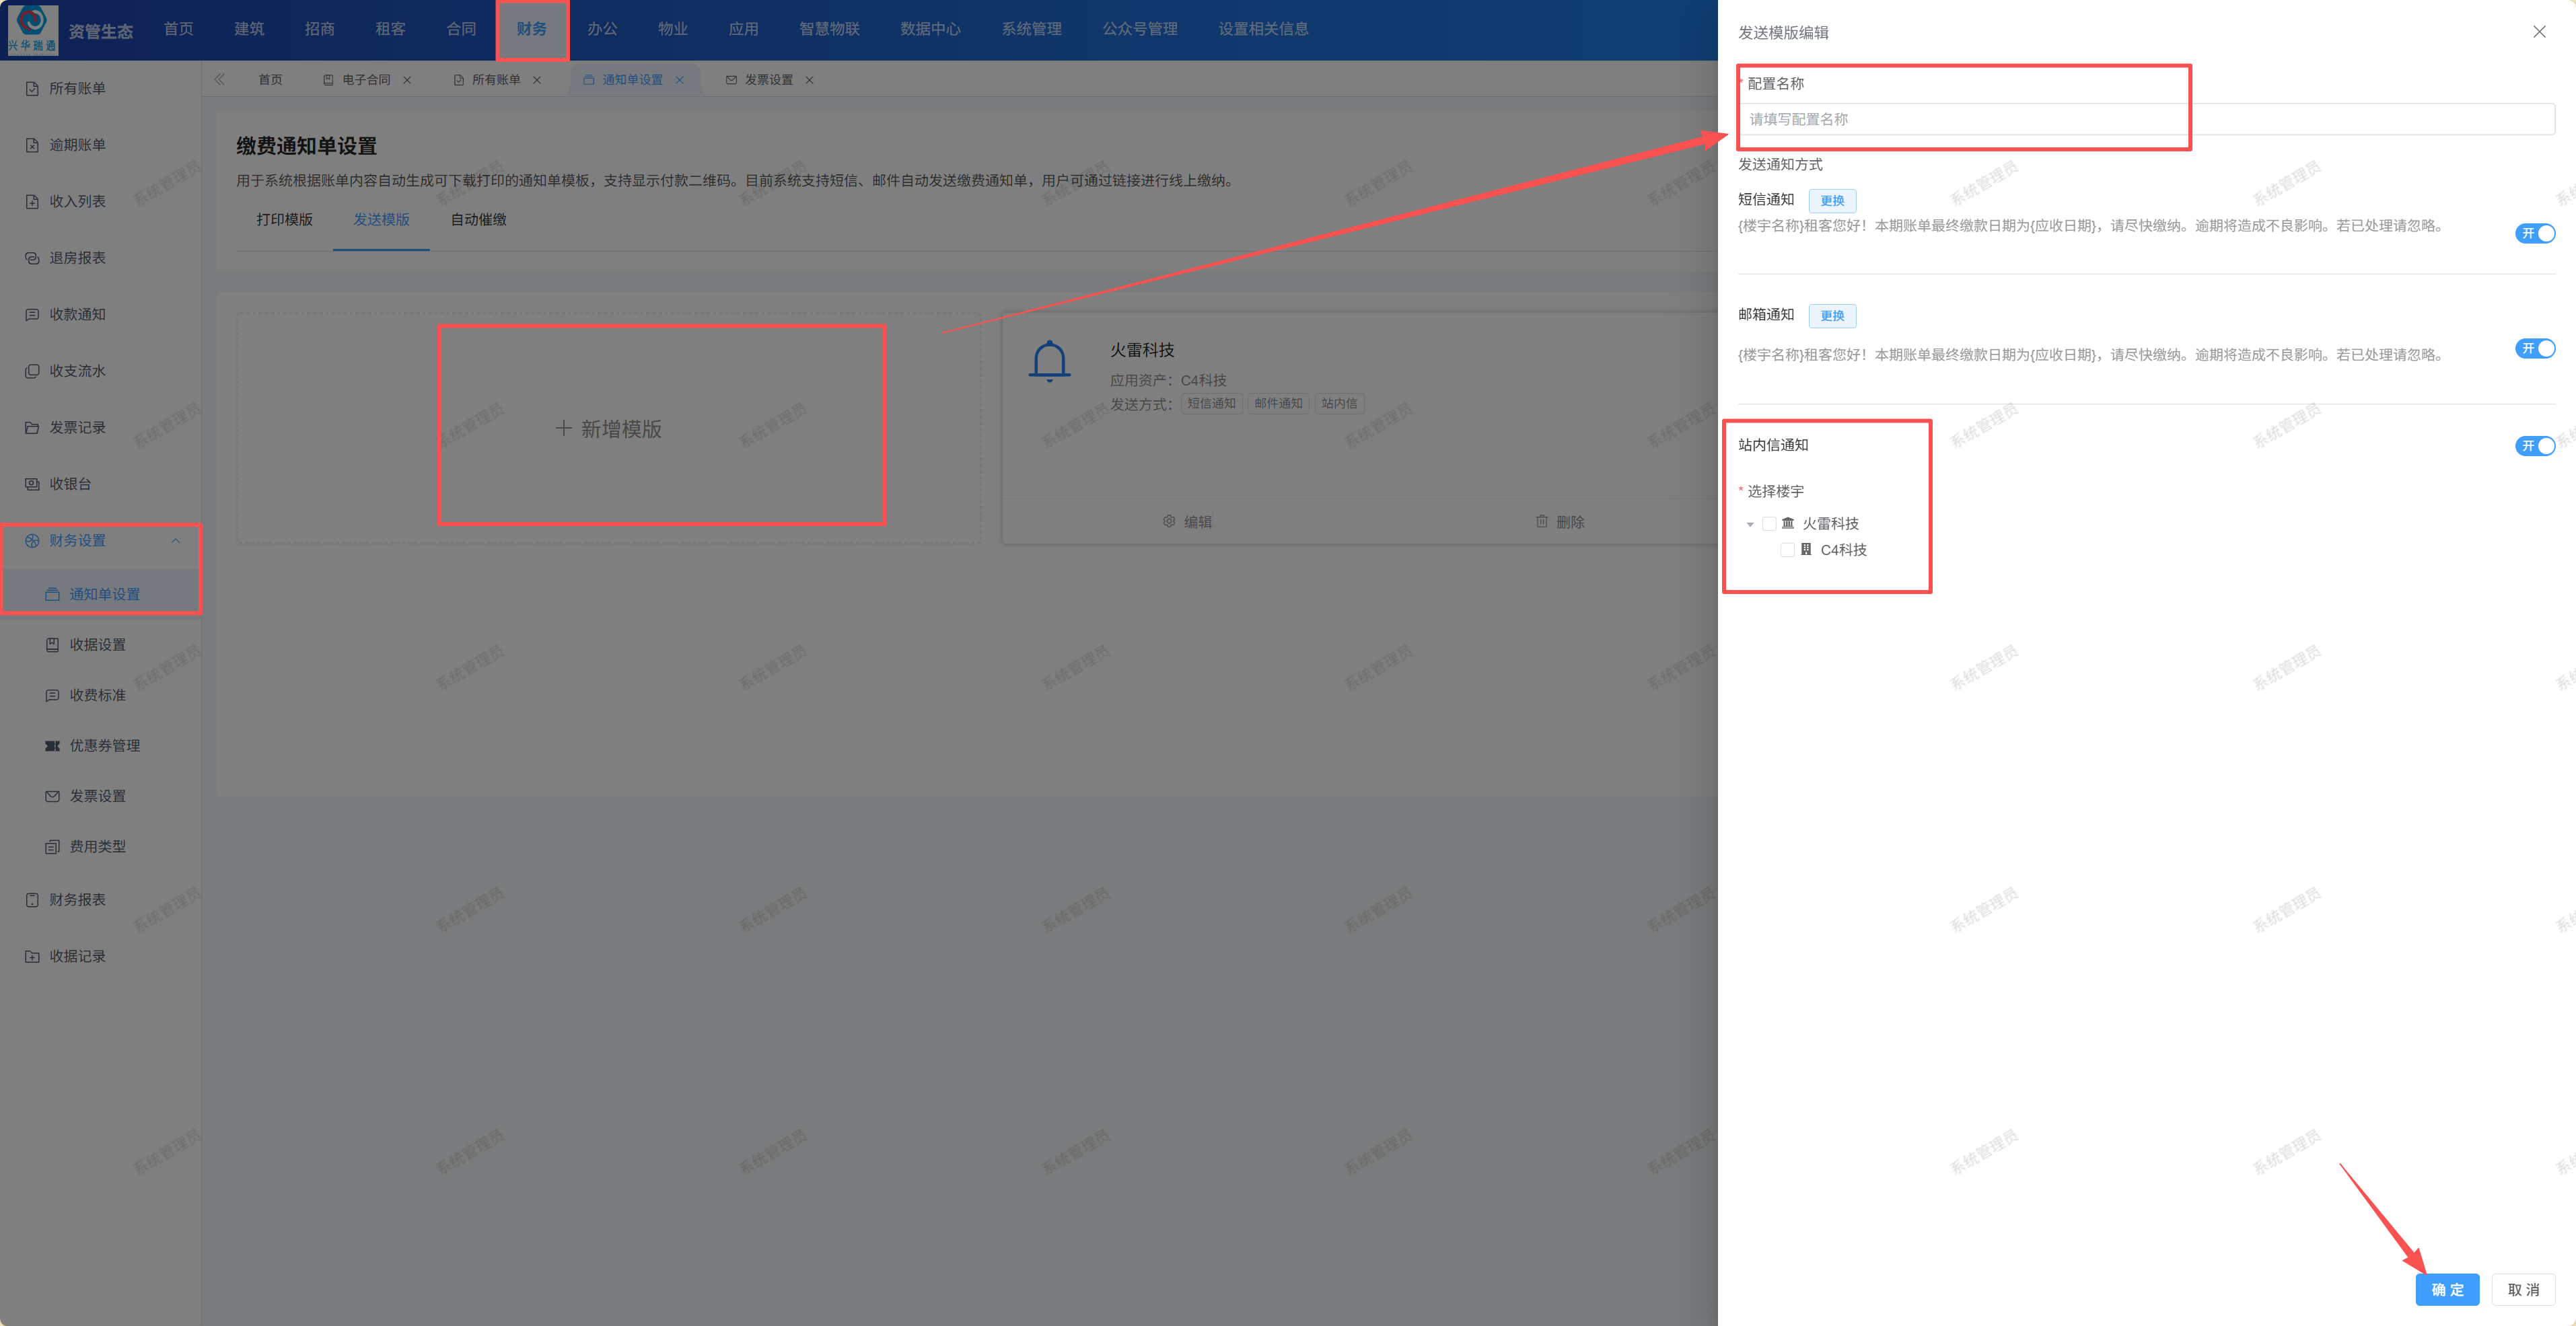Click the collapse tabs double-chevron icon

(x=219, y=79)
